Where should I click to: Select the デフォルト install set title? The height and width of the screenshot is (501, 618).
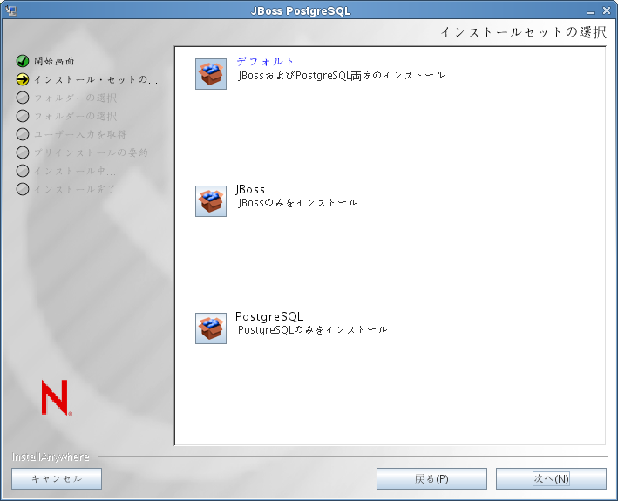[x=265, y=62]
